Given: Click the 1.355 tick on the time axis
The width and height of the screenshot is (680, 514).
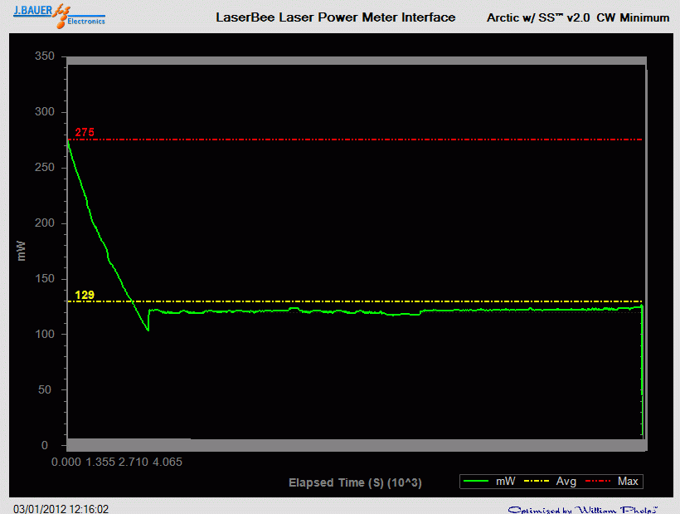Looking at the screenshot, I should pyautogui.click(x=102, y=462).
